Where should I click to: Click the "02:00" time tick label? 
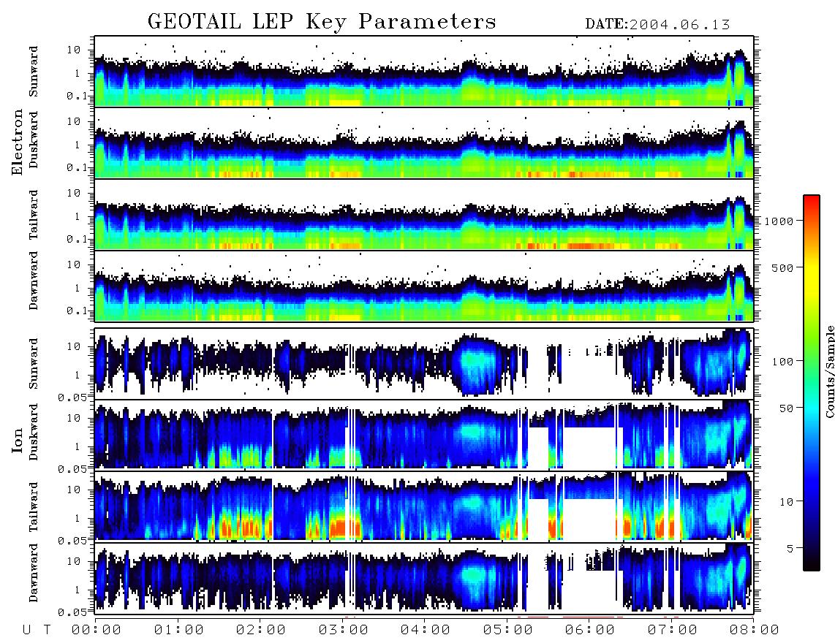pyautogui.click(x=261, y=630)
